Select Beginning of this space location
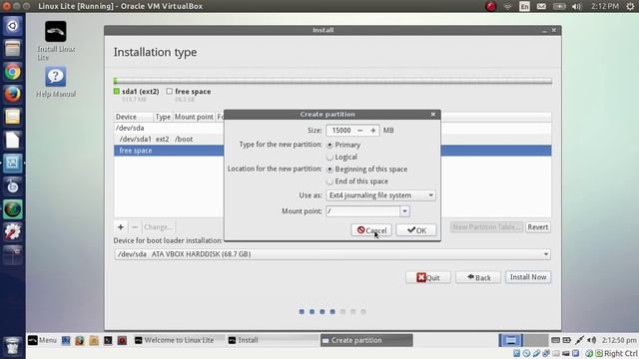 tap(330, 170)
